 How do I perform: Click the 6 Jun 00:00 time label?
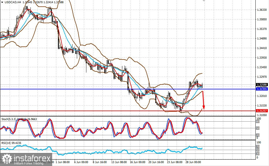coord(81,162)
